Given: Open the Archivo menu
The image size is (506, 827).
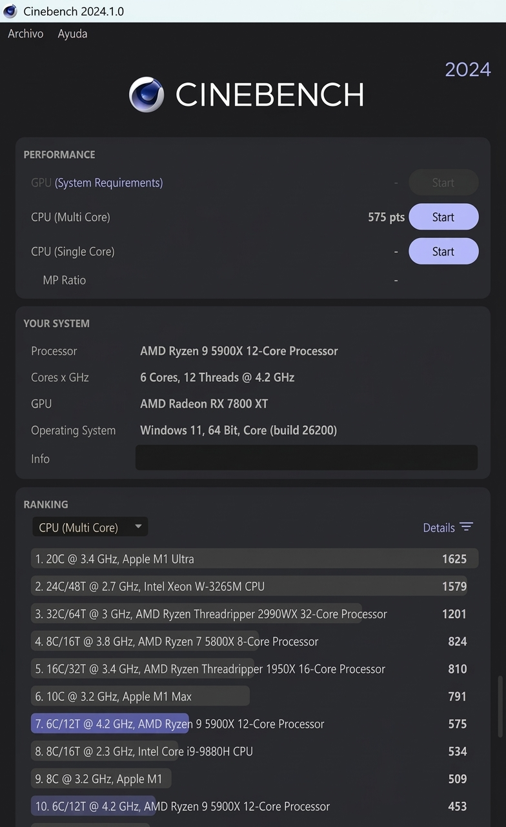Looking at the screenshot, I should (x=25, y=34).
